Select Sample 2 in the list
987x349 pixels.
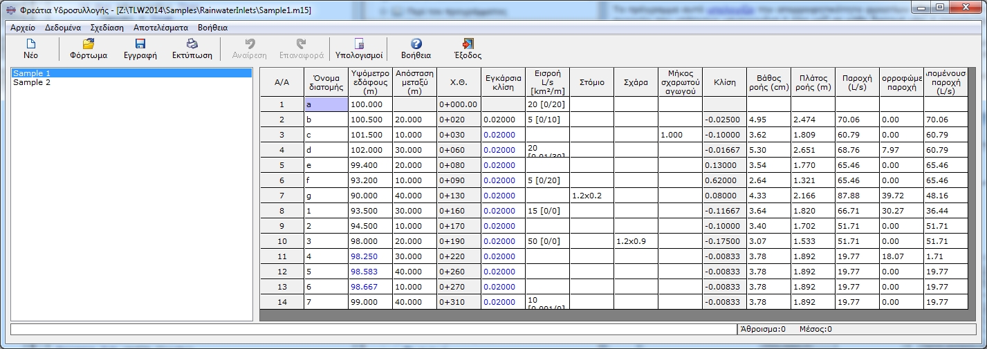click(32, 82)
